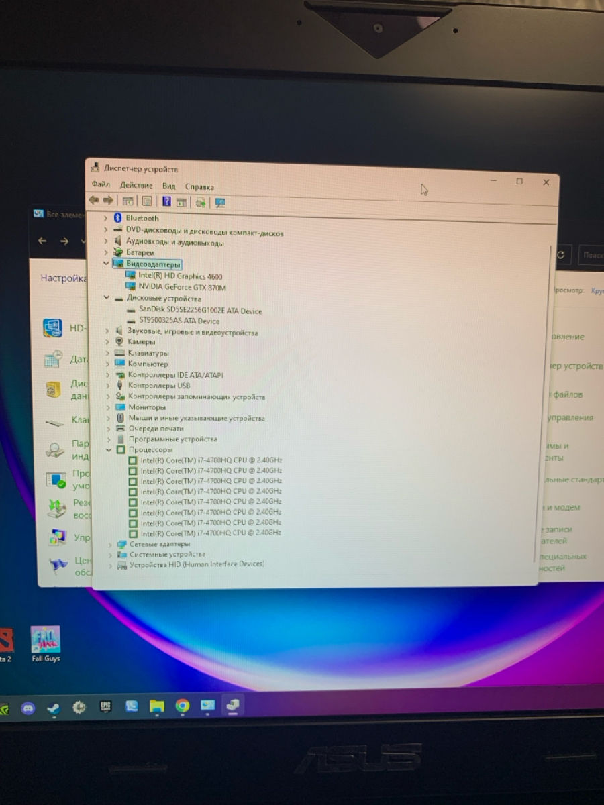The width and height of the screenshot is (604, 805).
Task: Select NVIDIA GeForce GTX 870M device
Action: [x=182, y=288]
